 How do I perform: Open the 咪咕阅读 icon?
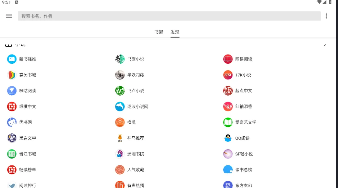(x=12, y=90)
